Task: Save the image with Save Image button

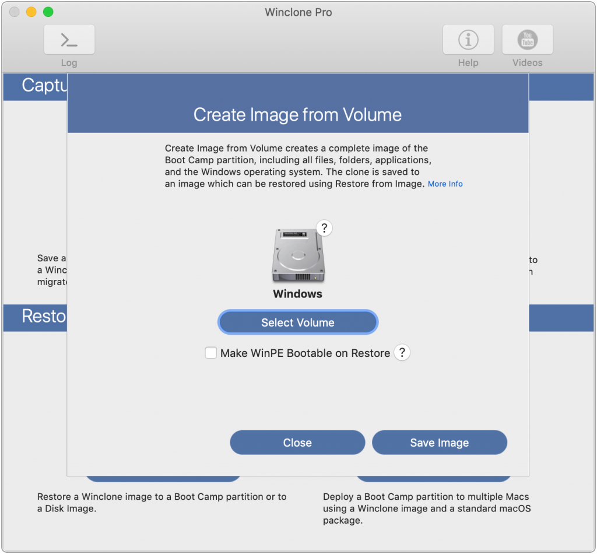Action: tap(440, 442)
